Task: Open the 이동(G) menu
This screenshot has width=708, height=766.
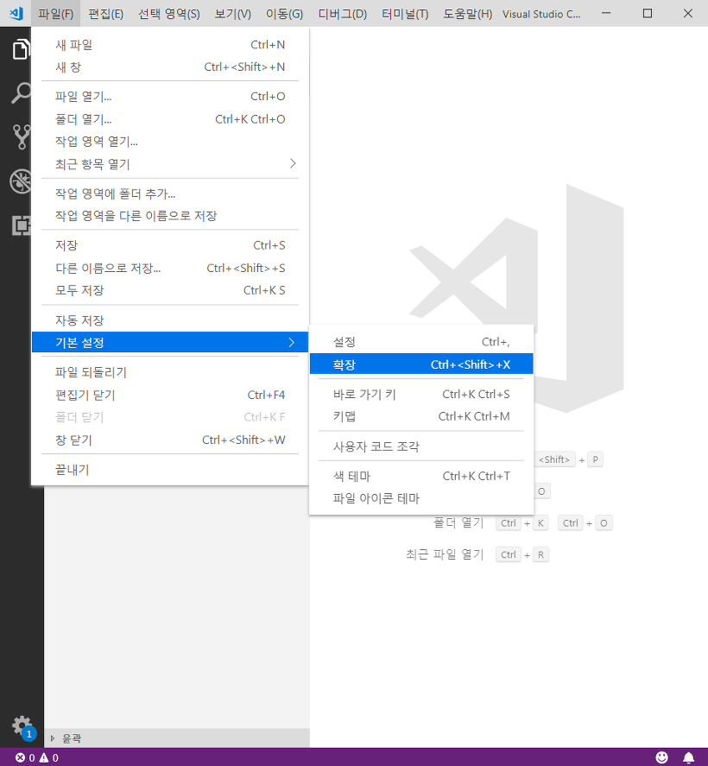Action: click(x=284, y=14)
